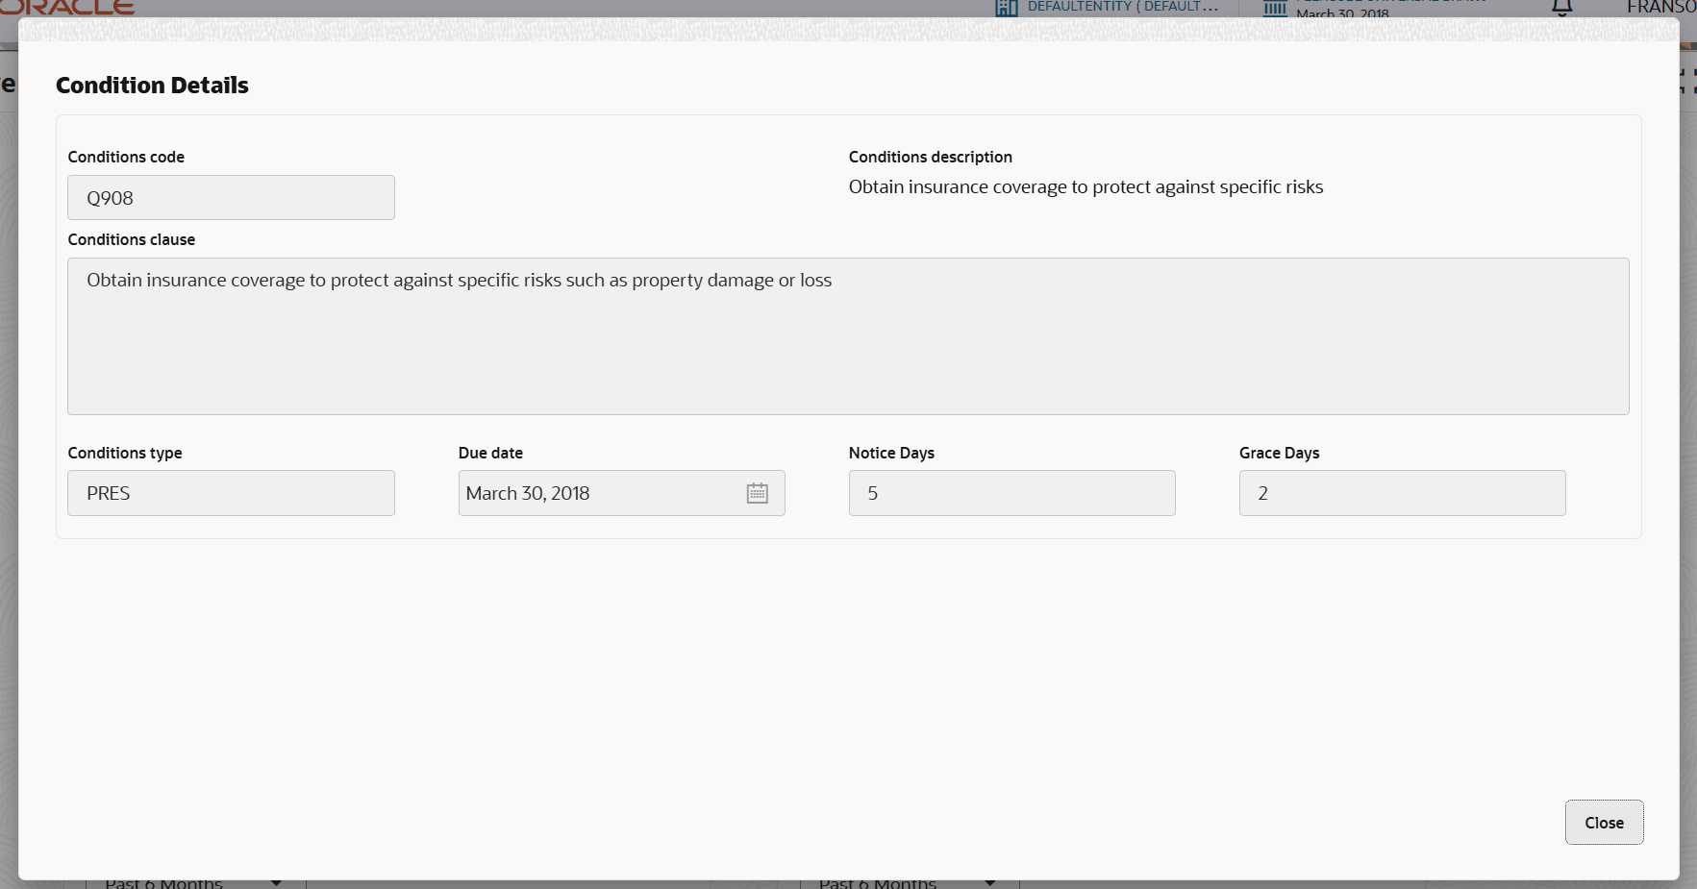Open the Due date calendar picker
1697x889 pixels.
[758, 493]
